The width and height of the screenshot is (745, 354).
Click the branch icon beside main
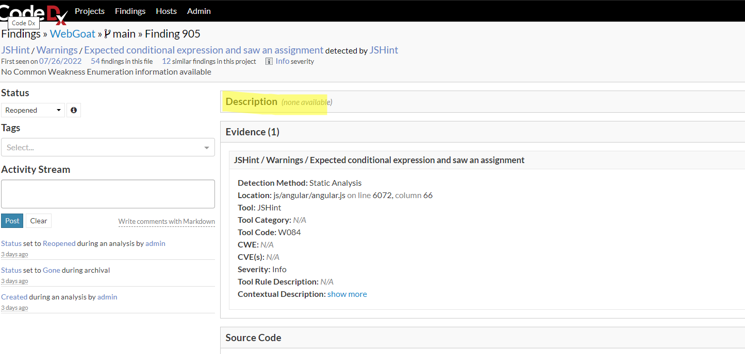(107, 34)
